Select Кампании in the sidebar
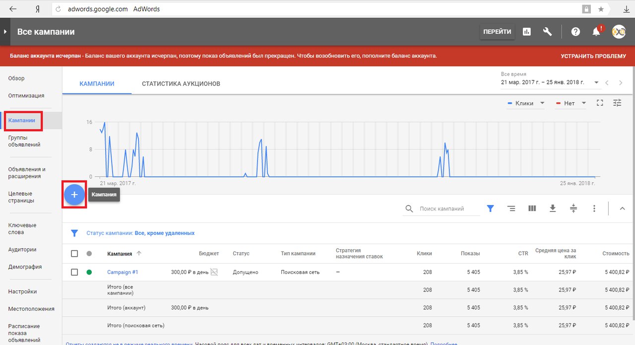The image size is (635, 345). (x=22, y=121)
